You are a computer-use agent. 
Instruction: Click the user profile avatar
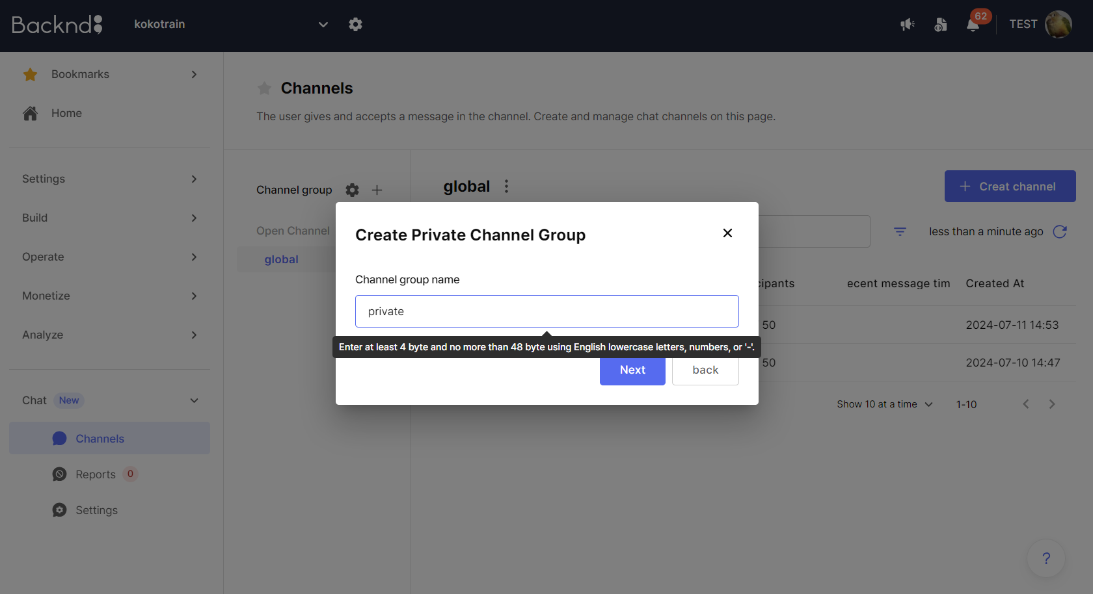pyautogui.click(x=1058, y=25)
